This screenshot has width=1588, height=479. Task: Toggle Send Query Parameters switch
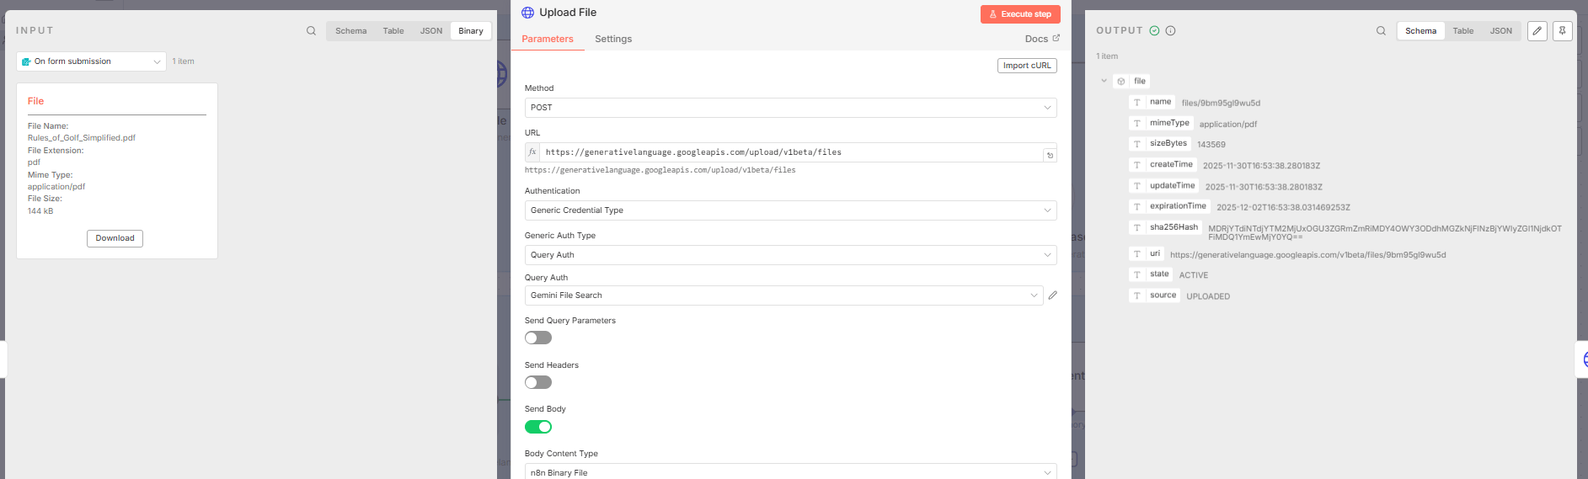click(x=538, y=338)
